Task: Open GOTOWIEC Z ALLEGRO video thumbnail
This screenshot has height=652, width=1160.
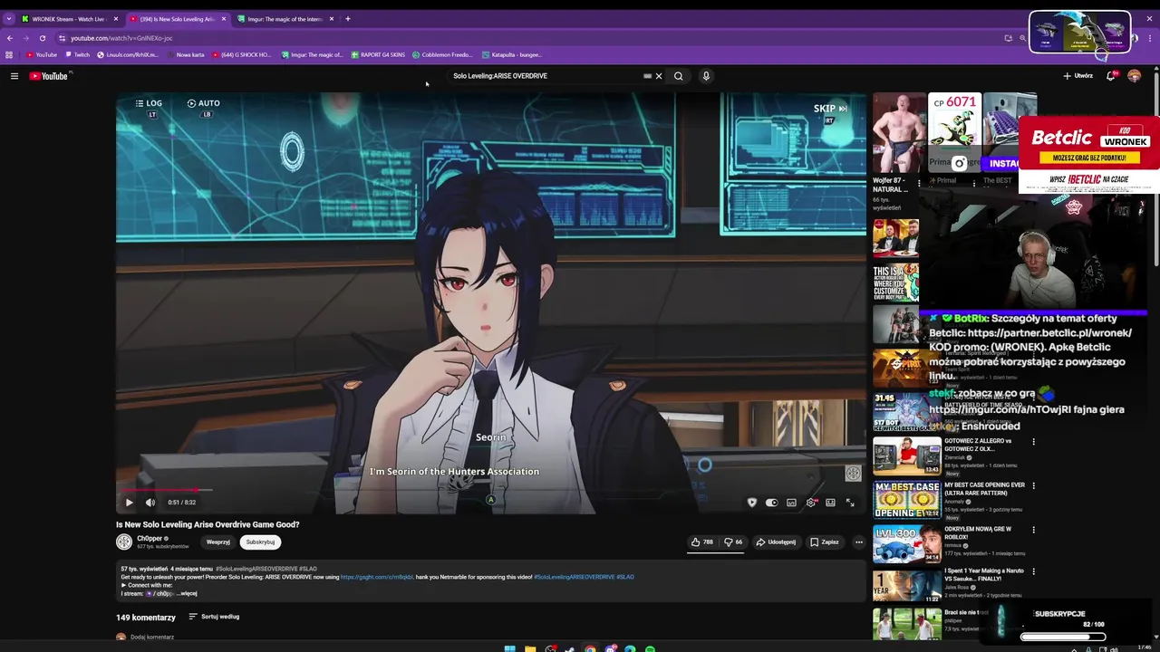Action: 906,456
